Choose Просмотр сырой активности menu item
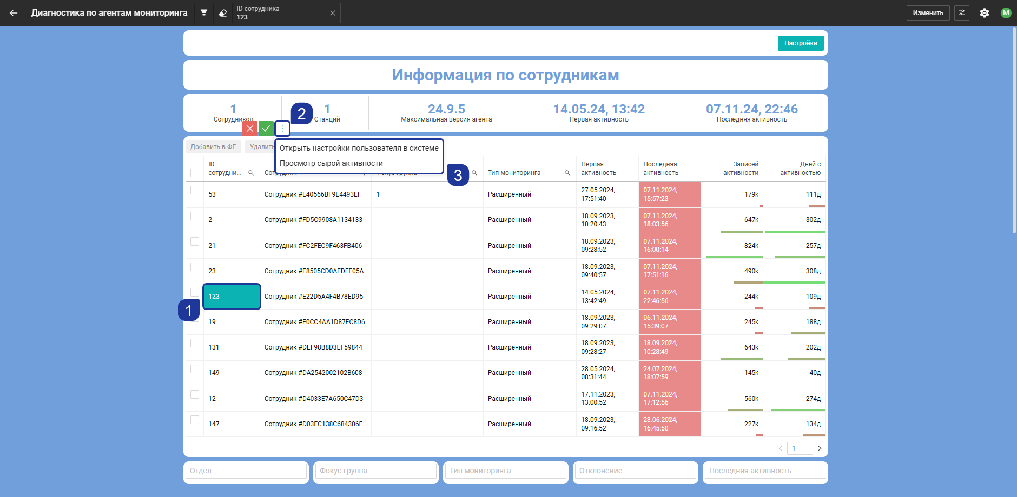Screen dimensions: 1017x497 pos(359,163)
